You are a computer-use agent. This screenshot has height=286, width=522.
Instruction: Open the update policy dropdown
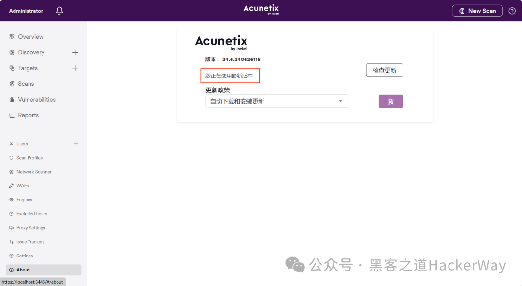[276, 101]
